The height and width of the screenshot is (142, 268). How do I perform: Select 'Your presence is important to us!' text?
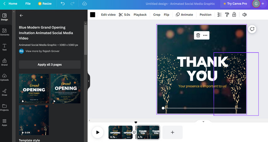[x=203, y=86]
